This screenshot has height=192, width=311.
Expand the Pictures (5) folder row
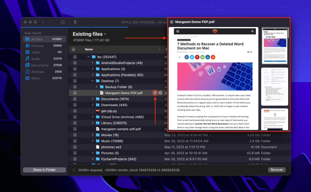pyautogui.click(x=93, y=153)
